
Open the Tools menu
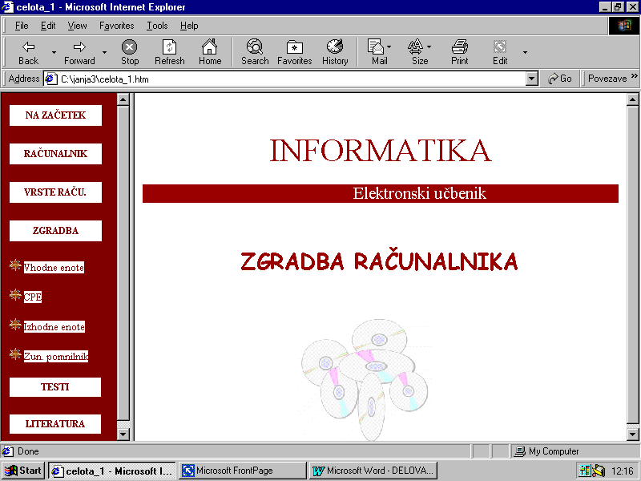point(157,26)
